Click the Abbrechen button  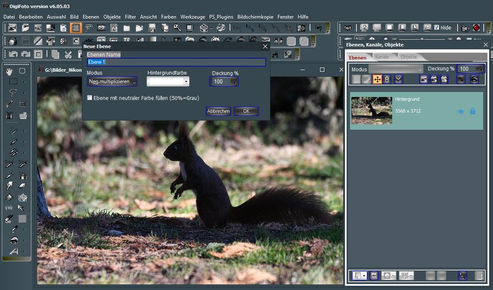tap(218, 111)
